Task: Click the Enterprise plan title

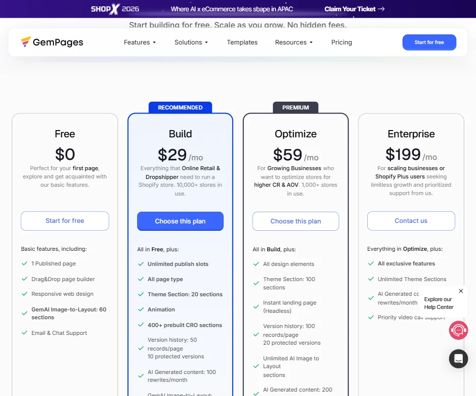Action: (x=411, y=134)
